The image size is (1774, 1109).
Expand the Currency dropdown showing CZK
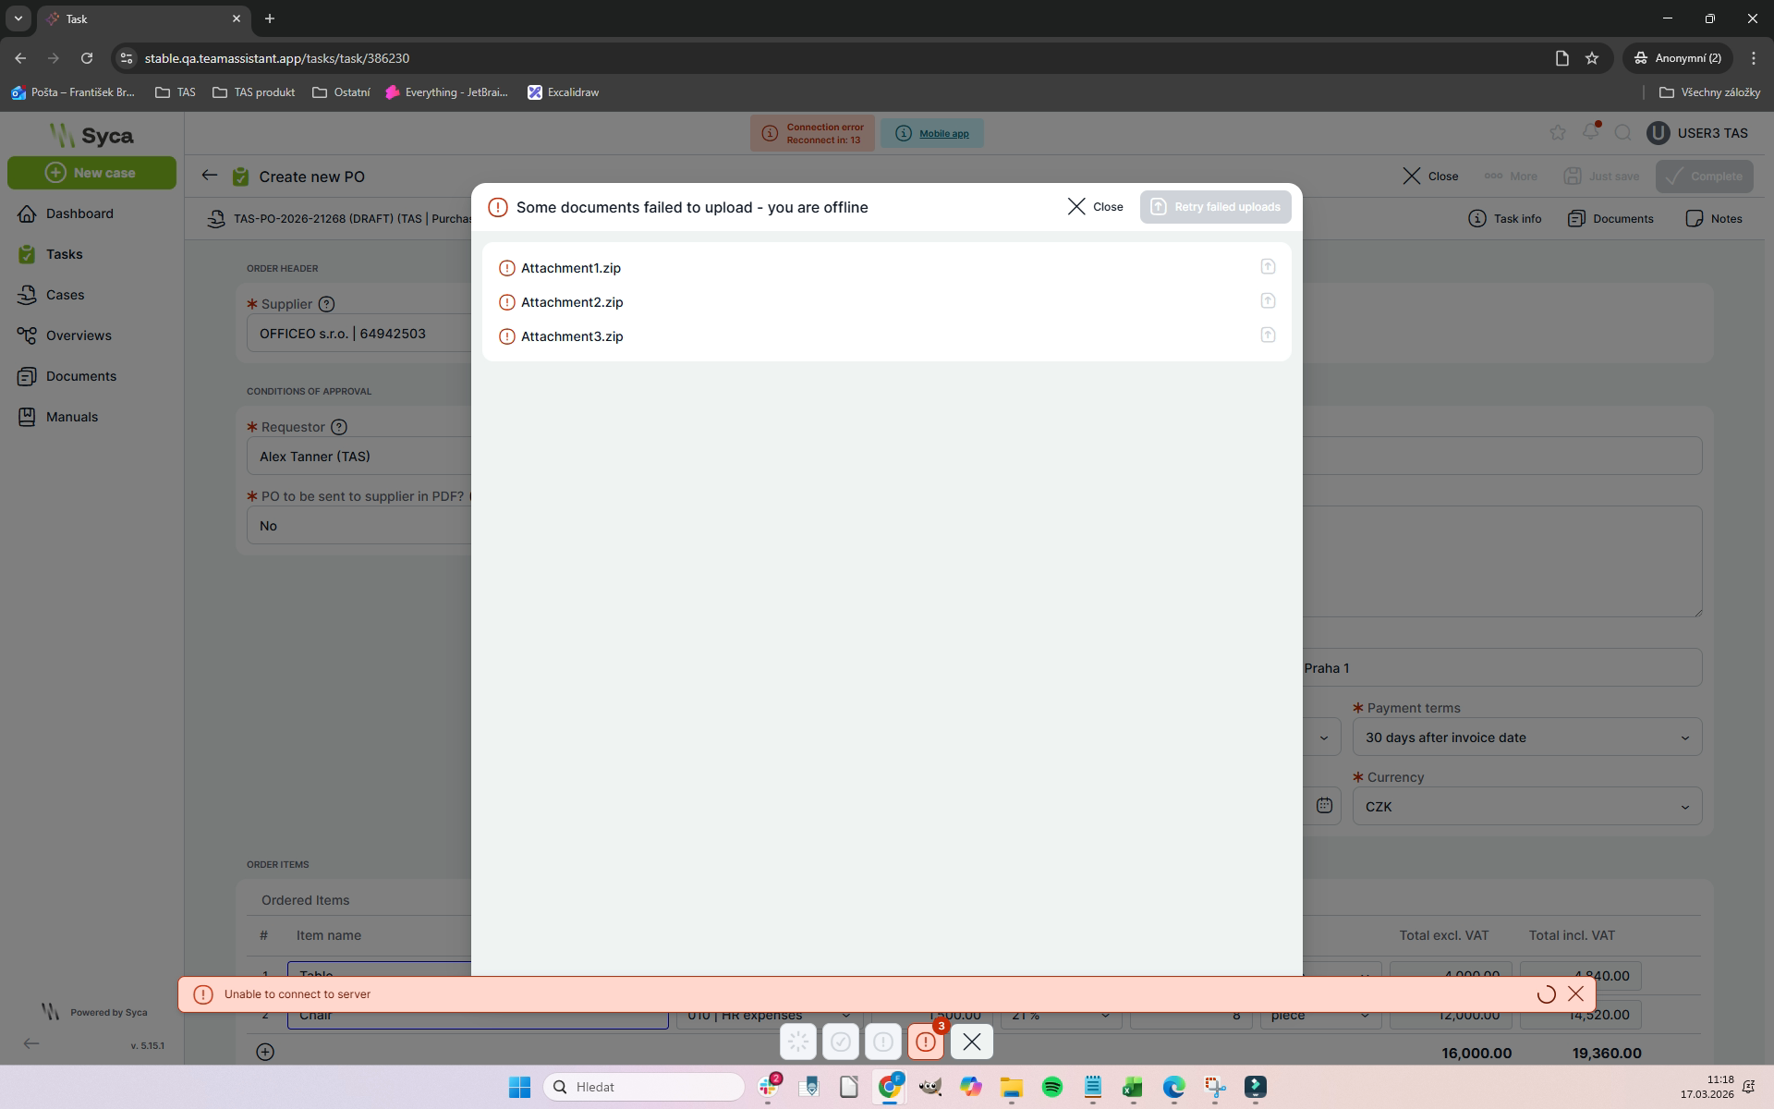(x=1526, y=807)
